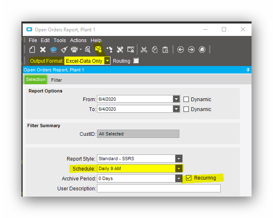This screenshot has height=218, width=273.
Task: Open the Actions menu
Action: tap(78, 40)
